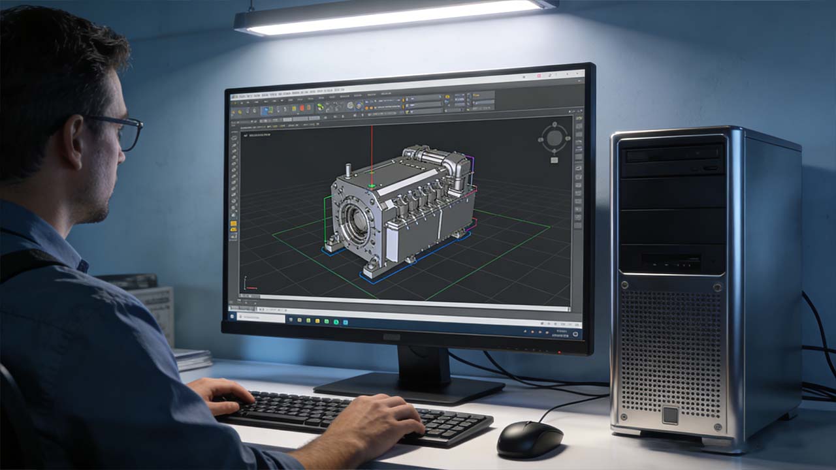Screen dimensions: 836x470
Task: Click the Windows Start button
Action: 233,317
